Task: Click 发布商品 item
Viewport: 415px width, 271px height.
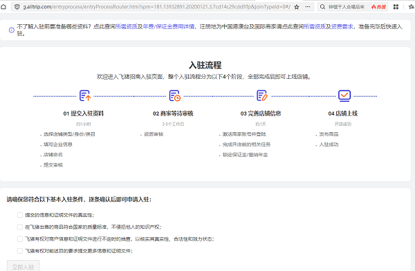Action: pyautogui.click(x=329, y=134)
